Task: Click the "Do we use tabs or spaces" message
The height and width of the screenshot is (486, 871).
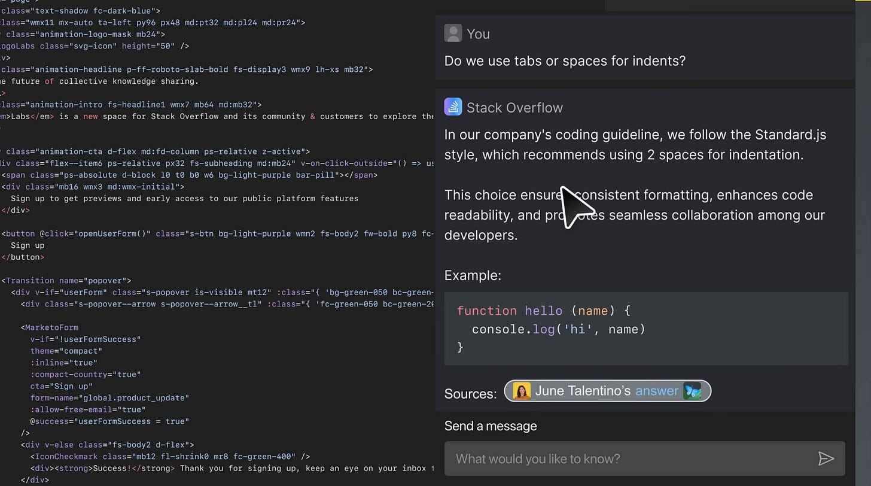Action: 565,60
